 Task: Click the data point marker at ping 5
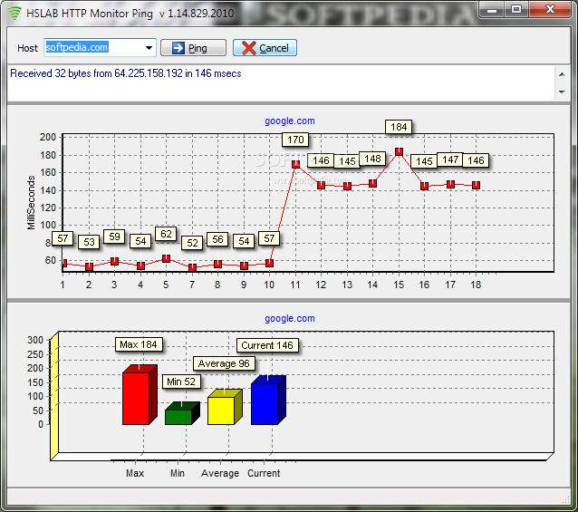[167, 258]
